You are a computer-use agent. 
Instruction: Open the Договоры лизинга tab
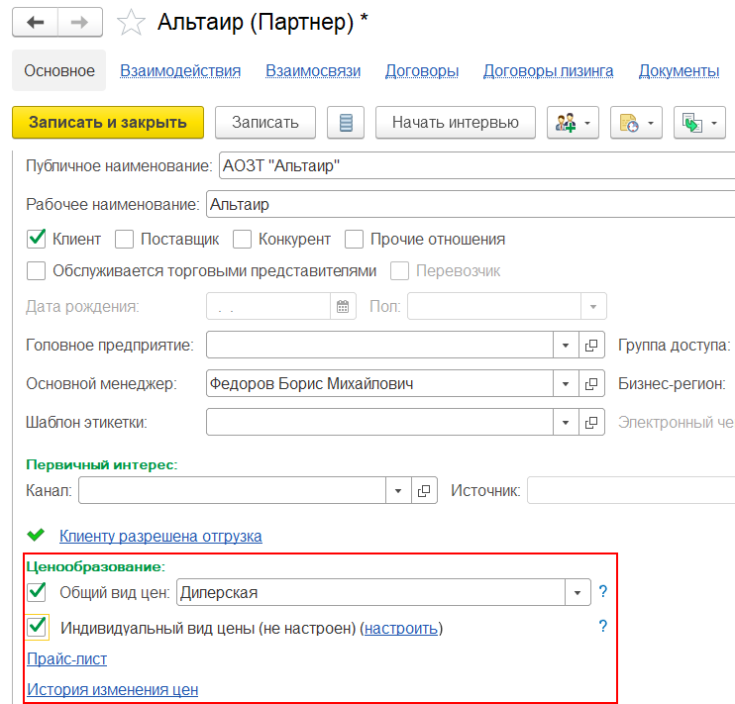548,70
